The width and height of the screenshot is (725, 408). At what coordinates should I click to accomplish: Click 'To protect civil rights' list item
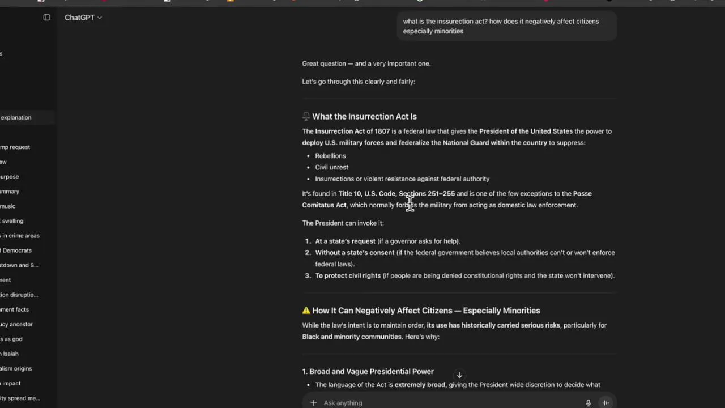point(464,275)
